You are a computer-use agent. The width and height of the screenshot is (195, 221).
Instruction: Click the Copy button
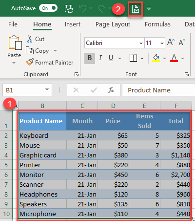pyautogui.click(x=38, y=51)
